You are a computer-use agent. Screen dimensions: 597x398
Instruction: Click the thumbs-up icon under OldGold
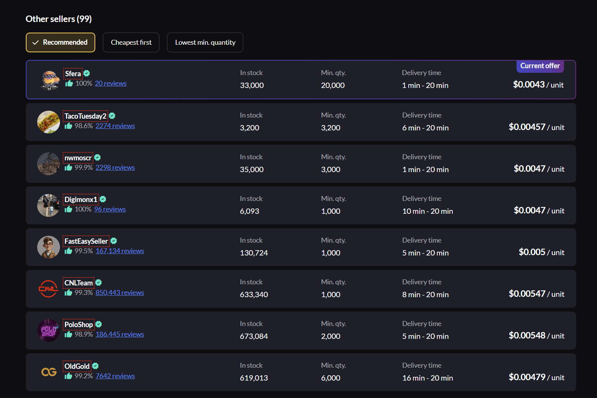tap(68, 376)
